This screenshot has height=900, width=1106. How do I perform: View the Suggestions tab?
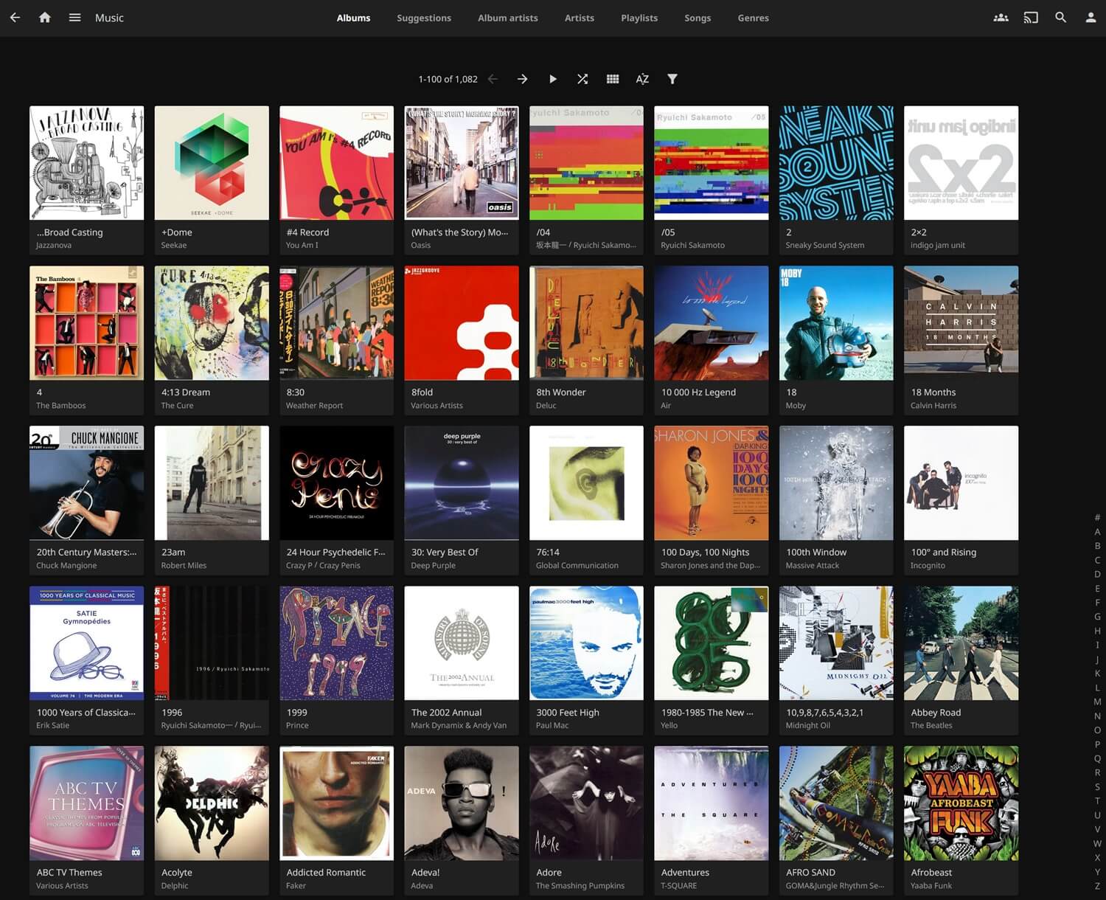tap(424, 18)
